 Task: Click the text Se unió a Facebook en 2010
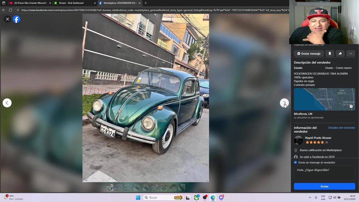(x=317, y=157)
